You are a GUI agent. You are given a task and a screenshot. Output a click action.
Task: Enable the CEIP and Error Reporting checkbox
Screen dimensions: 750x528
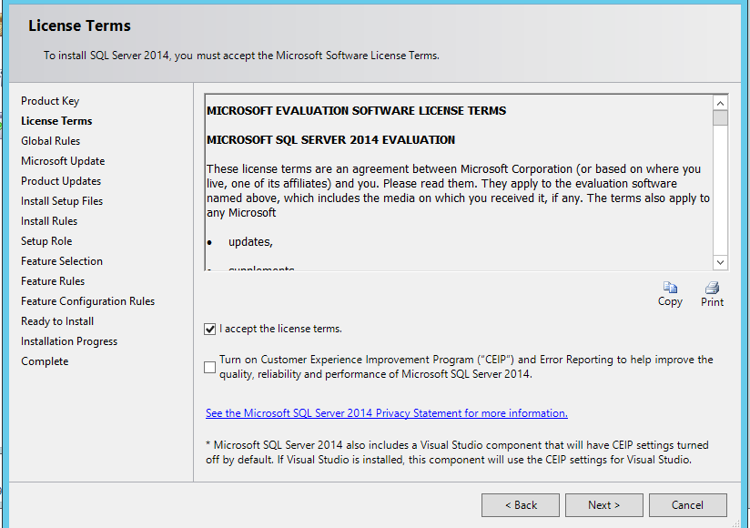[x=209, y=367]
